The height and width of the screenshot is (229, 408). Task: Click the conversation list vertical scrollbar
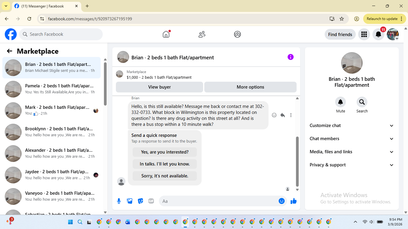tap(105, 83)
